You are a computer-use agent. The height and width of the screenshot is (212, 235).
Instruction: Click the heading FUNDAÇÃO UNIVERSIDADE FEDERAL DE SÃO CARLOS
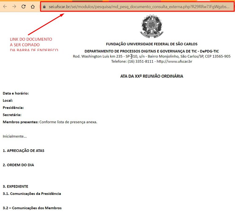(152, 44)
